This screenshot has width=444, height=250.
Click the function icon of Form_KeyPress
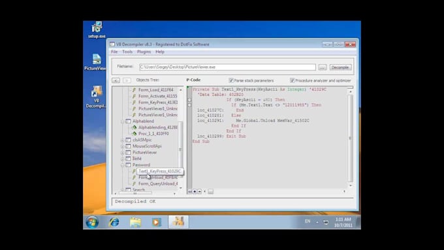point(135,102)
